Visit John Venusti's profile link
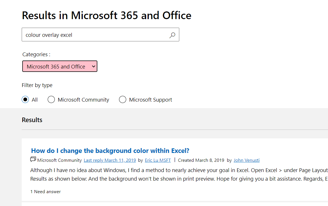Viewport: 328px width, 206px height. [x=247, y=160]
